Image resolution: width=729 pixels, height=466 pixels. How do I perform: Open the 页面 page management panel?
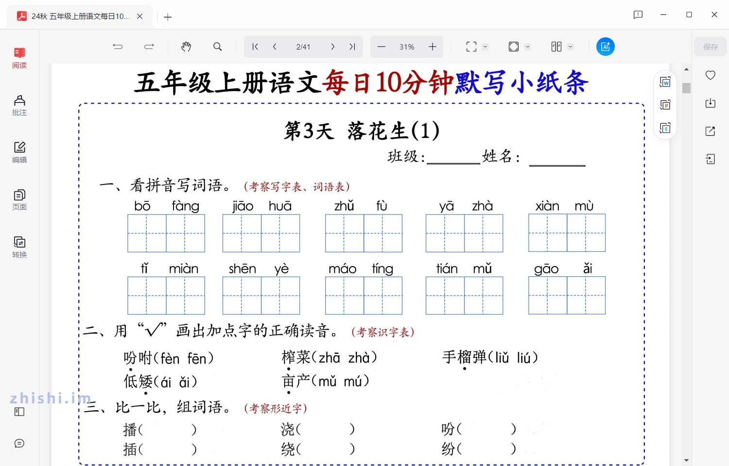[x=19, y=200]
